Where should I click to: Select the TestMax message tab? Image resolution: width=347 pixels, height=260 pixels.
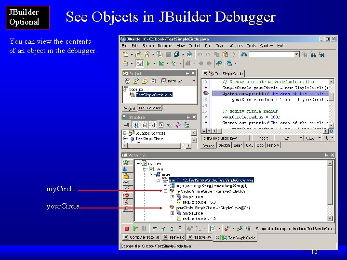173,237
